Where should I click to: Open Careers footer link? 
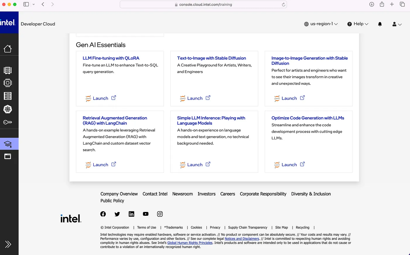pyautogui.click(x=228, y=194)
